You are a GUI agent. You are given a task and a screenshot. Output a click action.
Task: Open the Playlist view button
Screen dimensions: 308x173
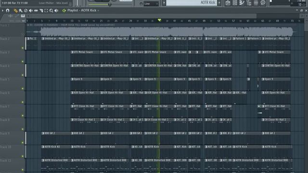pyautogui.click(x=228, y=3)
